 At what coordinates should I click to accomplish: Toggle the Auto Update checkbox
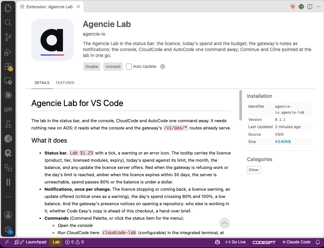click(x=129, y=67)
